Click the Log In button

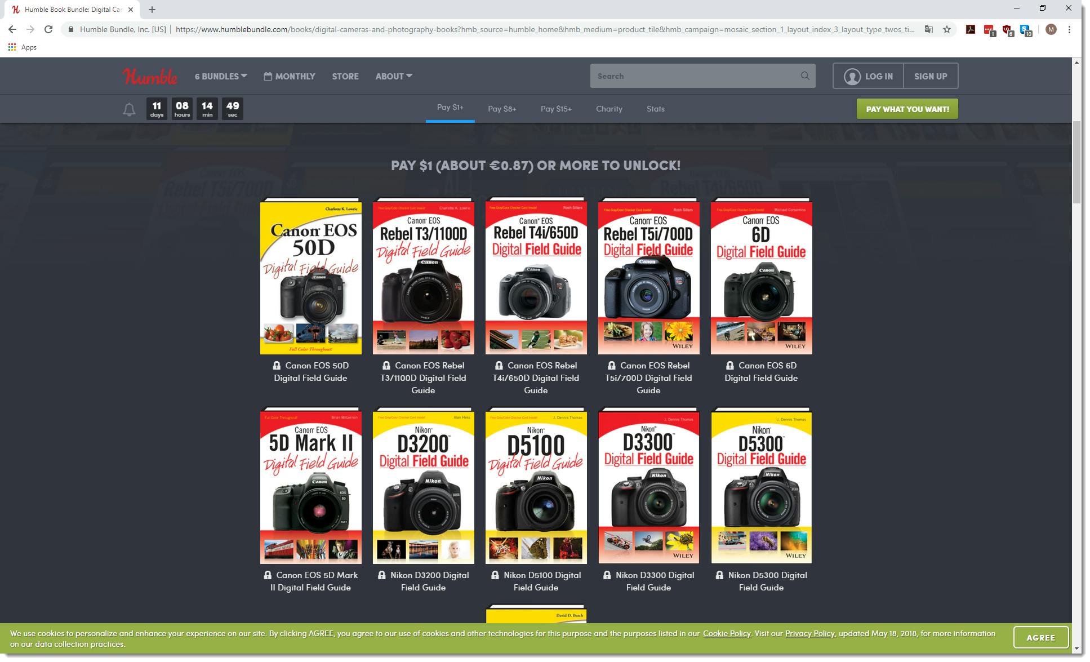(868, 76)
